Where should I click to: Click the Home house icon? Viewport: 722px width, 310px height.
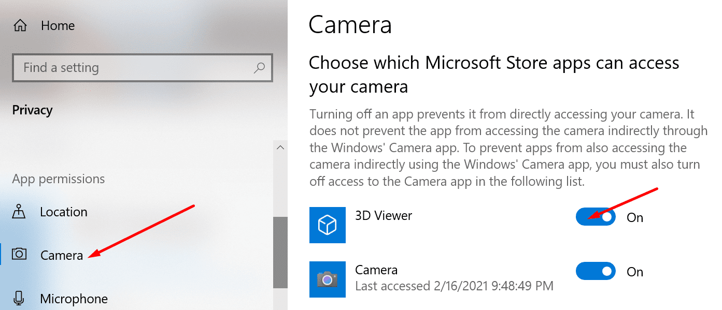20,25
